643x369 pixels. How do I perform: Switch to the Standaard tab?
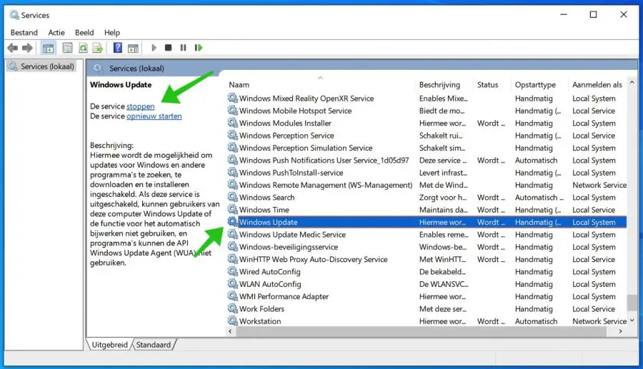pyautogui.click(x=154, y=345)
